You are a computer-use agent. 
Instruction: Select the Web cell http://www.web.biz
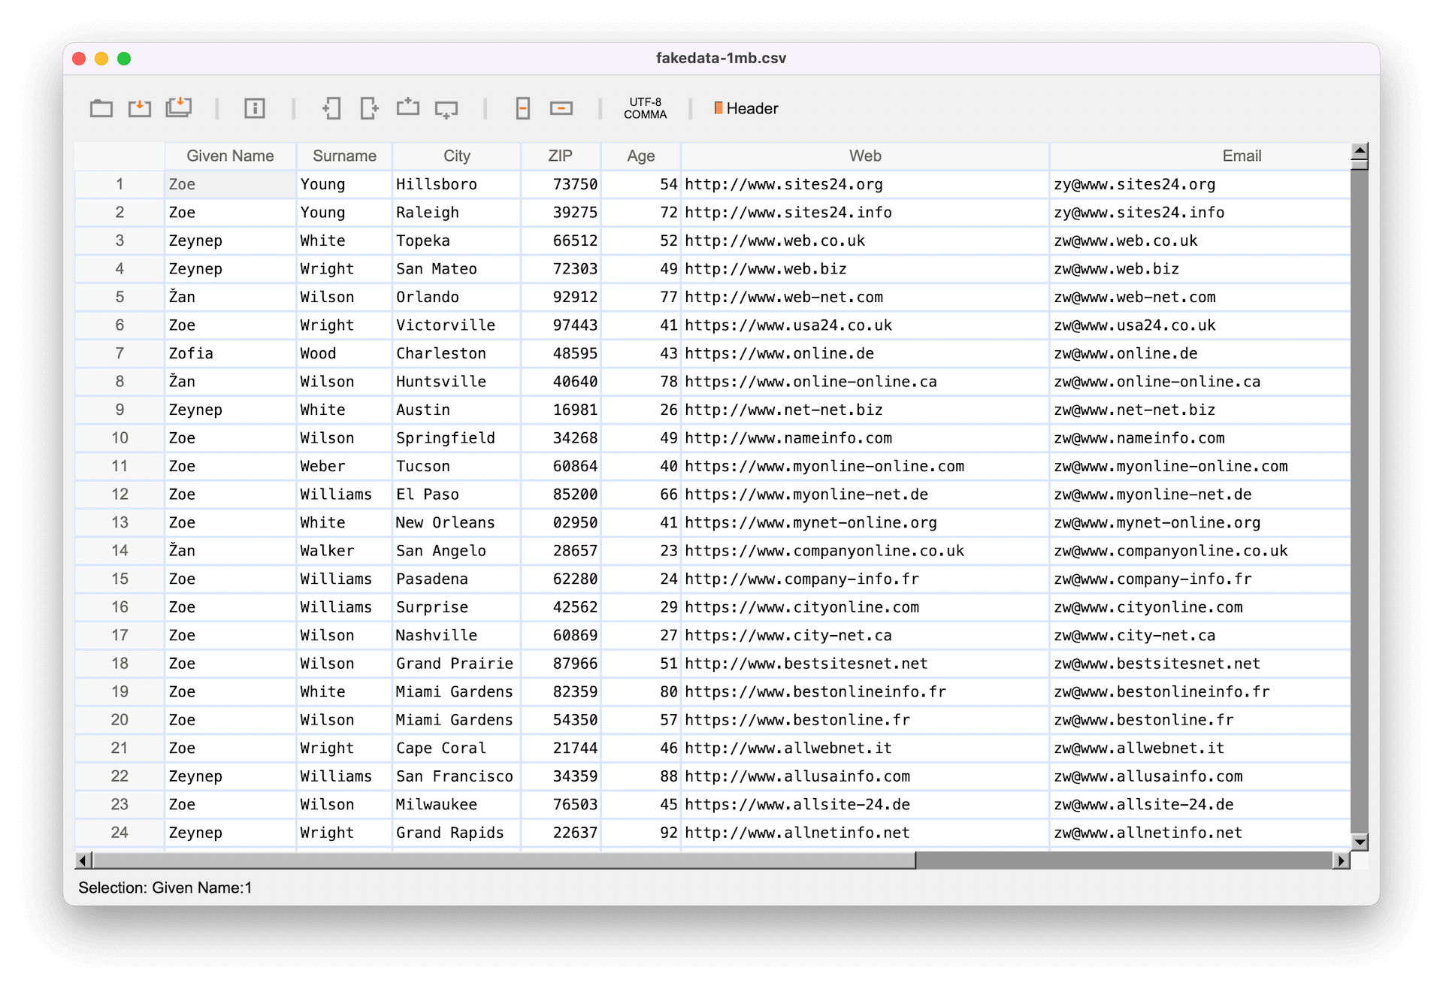pyautogui.click(x=766, y=268)
